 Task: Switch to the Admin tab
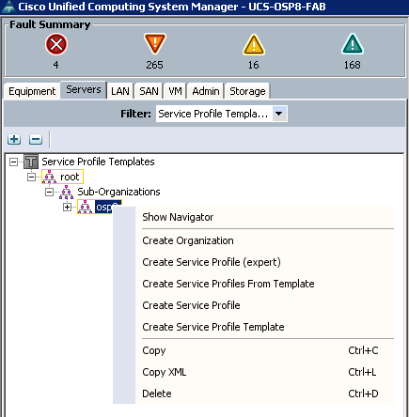point(206,91)
